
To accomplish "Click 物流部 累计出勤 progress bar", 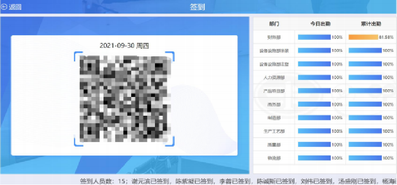I will pos(365,158).
